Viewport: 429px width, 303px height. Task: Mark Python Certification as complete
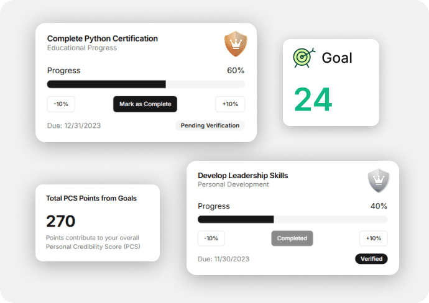pos(145,104)
